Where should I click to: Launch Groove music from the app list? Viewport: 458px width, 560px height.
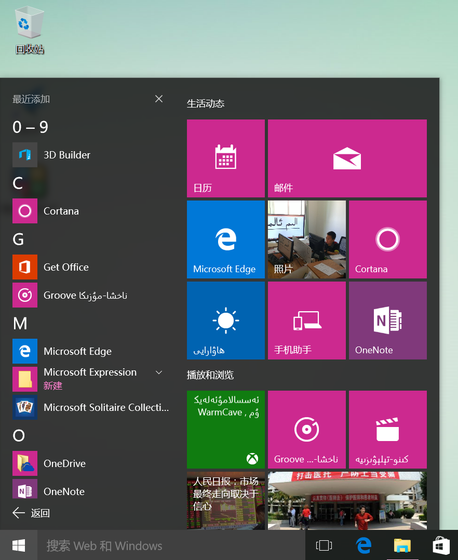(91, 295)
